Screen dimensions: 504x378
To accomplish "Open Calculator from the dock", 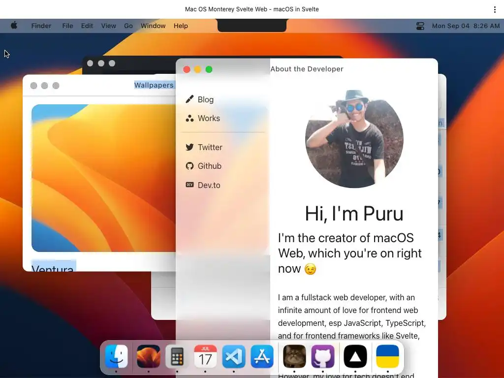I will coord(177,356).
